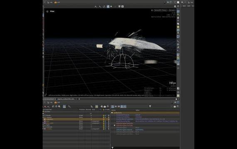237x149 pixels.
Task: Toggle visibility circle on the collections row
Action: tap(104, 119)
